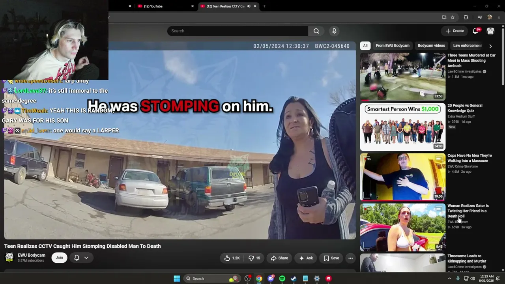Click the Windows taskbar search box
This screenshot has height=284, width=505.
212,278
